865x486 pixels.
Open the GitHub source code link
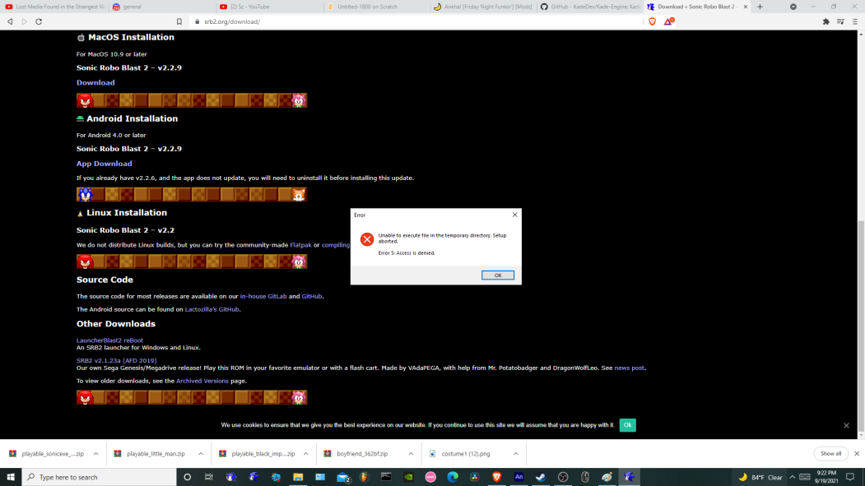[312, 296]
